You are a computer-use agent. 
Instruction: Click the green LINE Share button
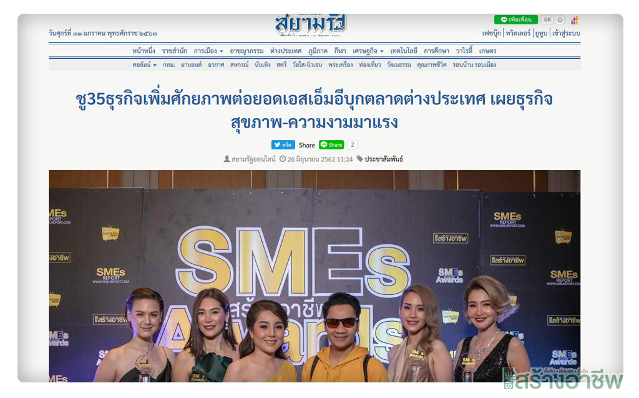pyautogui.click(x=331, y=144)
